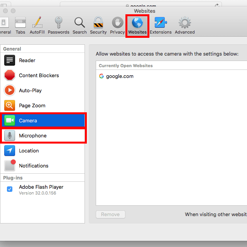Select Notifications in the sidebar

click(x=42, y=166)
